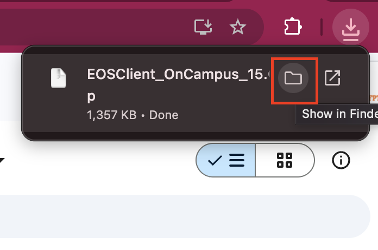The image size is (378, 250).
Task: Bookmark this page with the star icon
Action: click(237, 27)
